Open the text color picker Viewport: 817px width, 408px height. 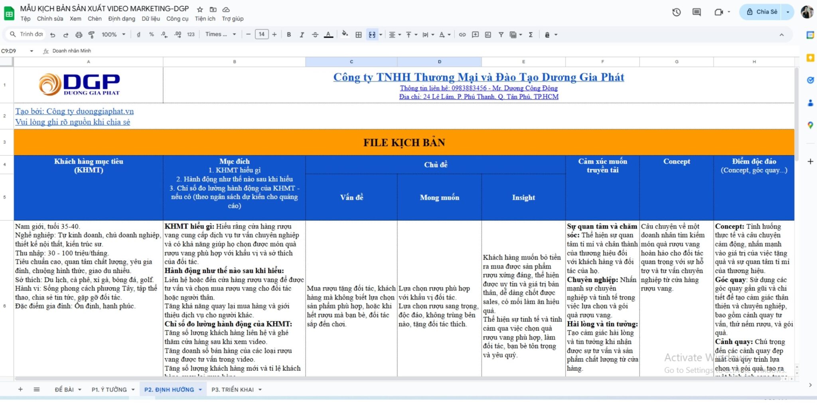pyautogui.click(x=328, y=34)
